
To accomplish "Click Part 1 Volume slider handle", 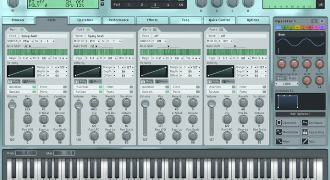I will pos(12,105).
